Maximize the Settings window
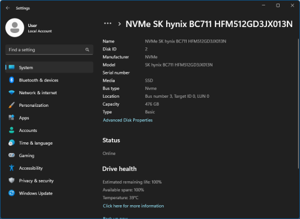 pyautogui.click(x=278, y=5)
